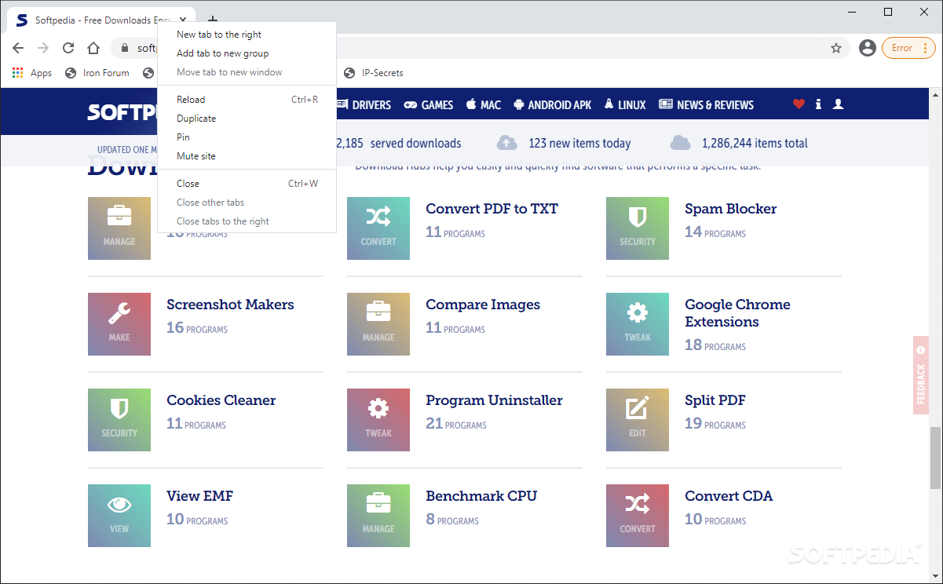This screenshot has height=584, width=943.
Task: Click the Manage tile beside Compare Images
Action: (x=378, y=324)
